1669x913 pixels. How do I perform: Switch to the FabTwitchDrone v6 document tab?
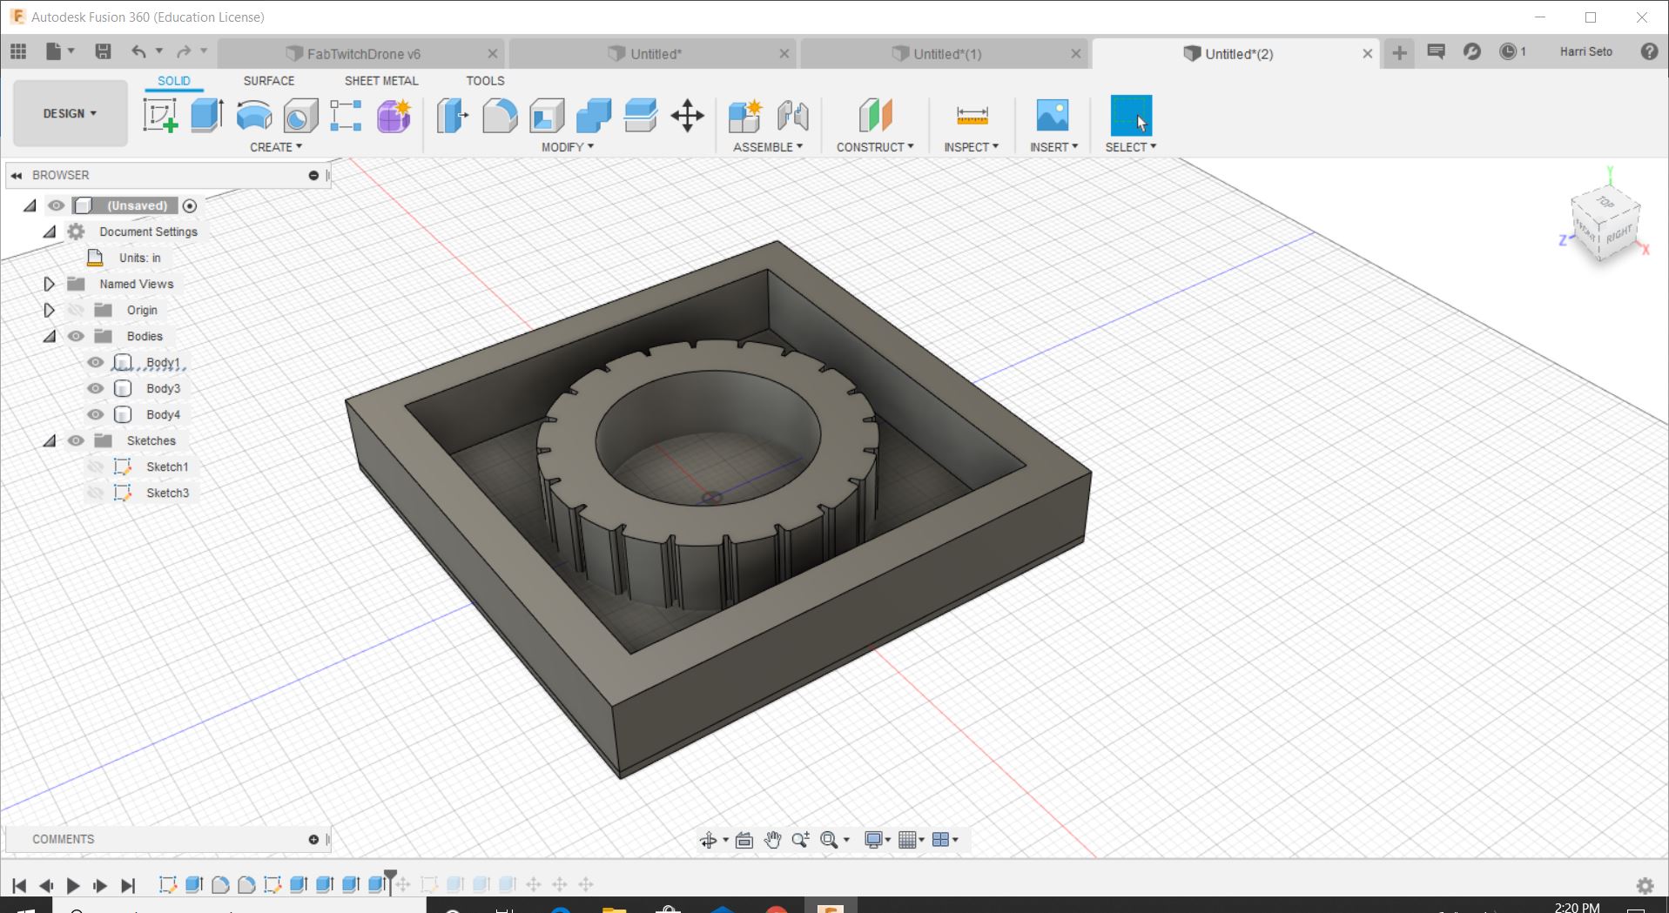coord(363,54)
